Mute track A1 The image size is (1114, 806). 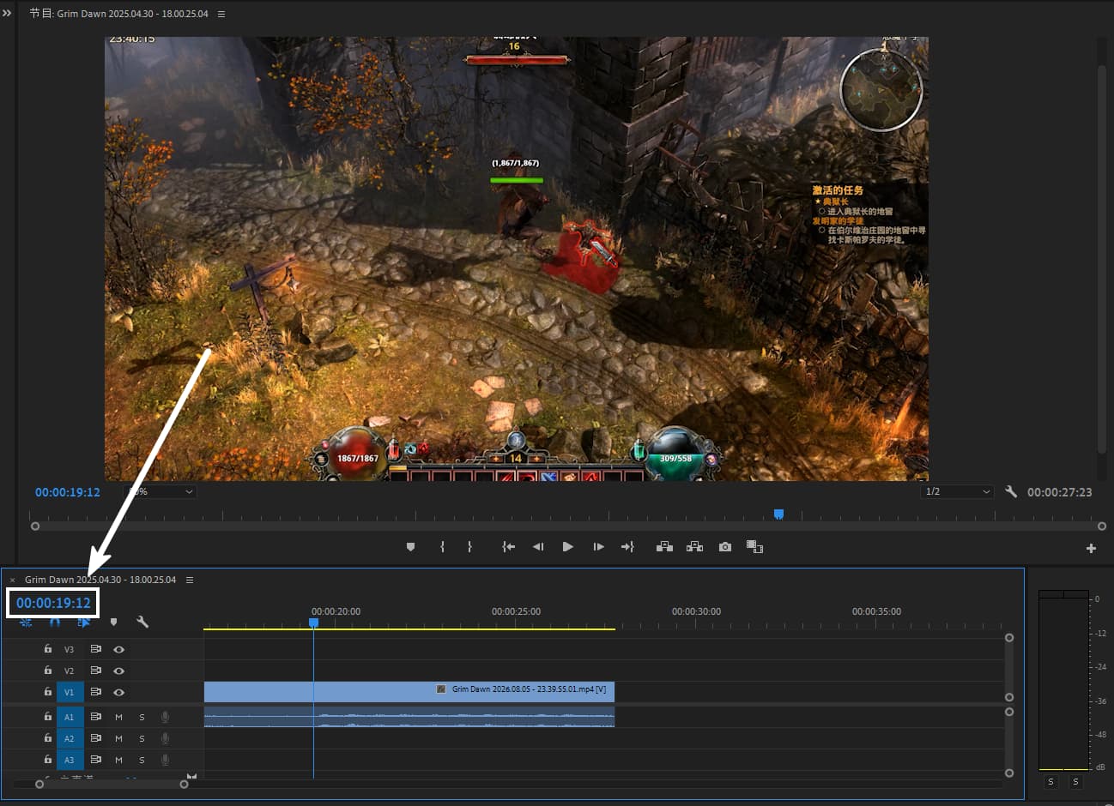(x=118, y=717)
